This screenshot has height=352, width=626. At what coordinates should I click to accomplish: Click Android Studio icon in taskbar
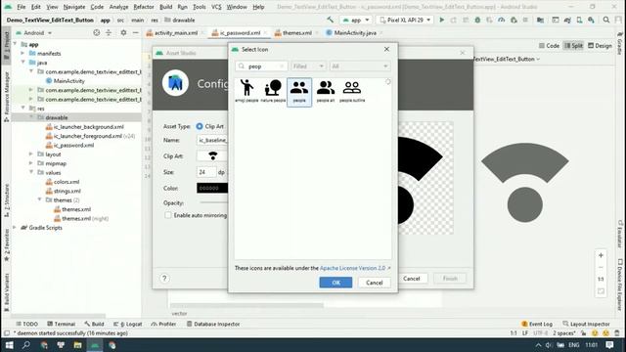click(x=95, y=345)
